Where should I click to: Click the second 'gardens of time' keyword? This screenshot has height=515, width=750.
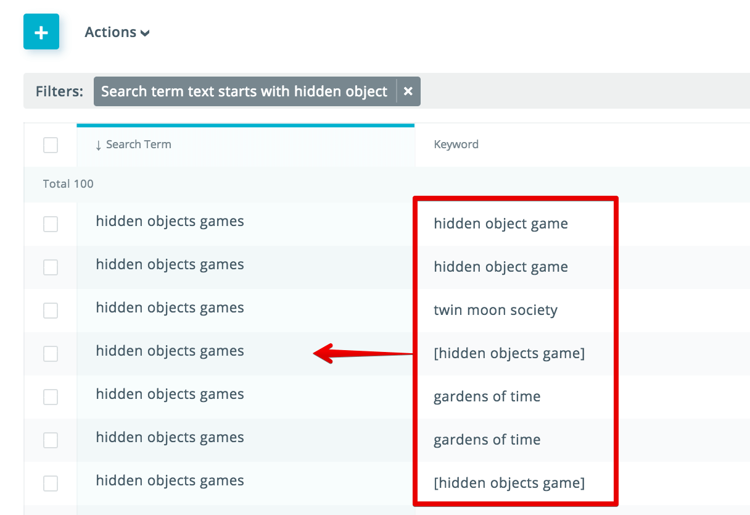tap(487, 440)
